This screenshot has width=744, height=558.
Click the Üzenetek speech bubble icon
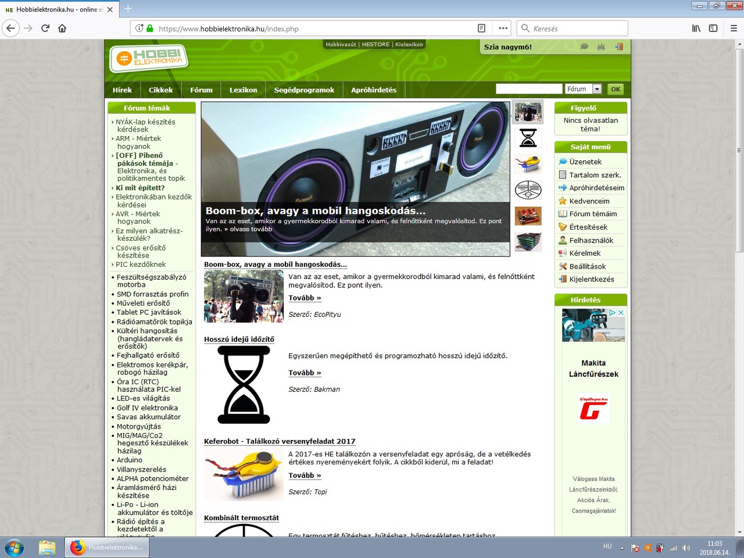coord(563,162)
